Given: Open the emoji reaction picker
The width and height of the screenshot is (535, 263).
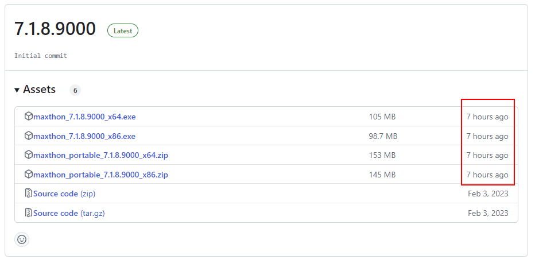Looking at the screenshot, I should (x=22, y=239).
